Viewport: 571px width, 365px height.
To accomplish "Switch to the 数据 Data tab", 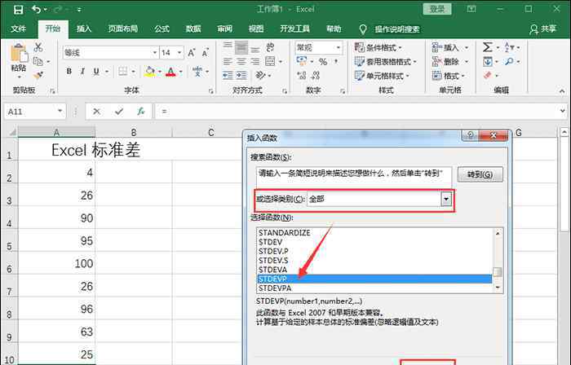I will 193,29.
